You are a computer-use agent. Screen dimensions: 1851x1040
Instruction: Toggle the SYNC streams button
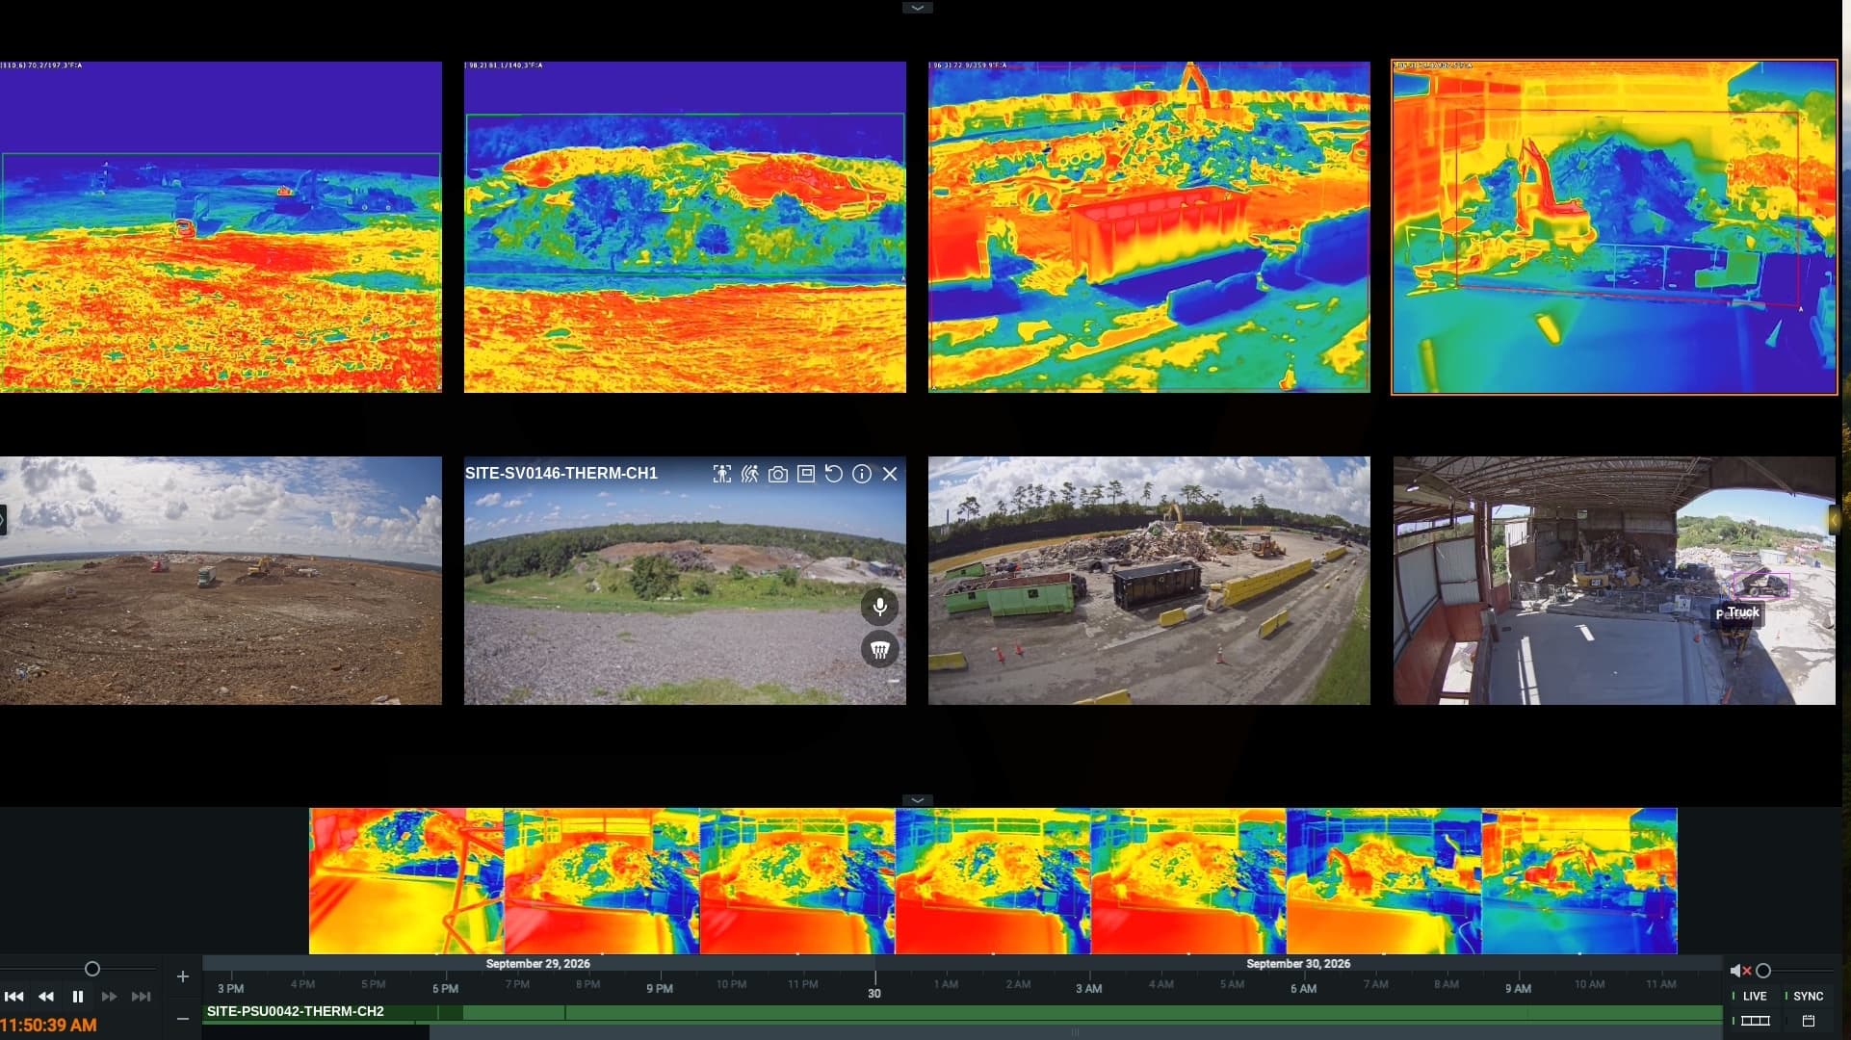[x=1808, y=997]
